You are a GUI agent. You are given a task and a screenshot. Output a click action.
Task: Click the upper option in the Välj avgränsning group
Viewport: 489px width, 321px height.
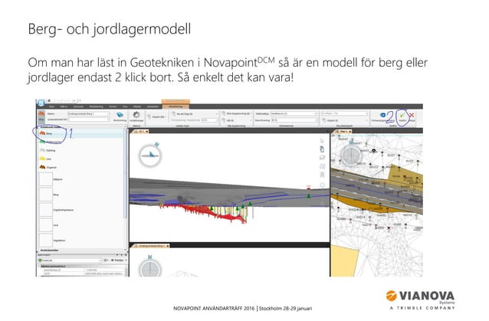tap(236, 113)
